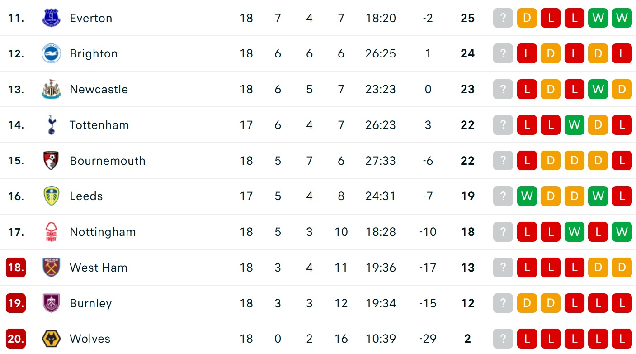
Task: Click the Leeds club crest
Action: (x=51, y=196)
